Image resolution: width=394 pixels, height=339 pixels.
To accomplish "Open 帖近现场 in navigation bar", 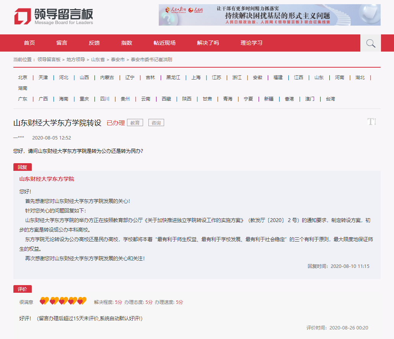I will (x=164, y=43).
